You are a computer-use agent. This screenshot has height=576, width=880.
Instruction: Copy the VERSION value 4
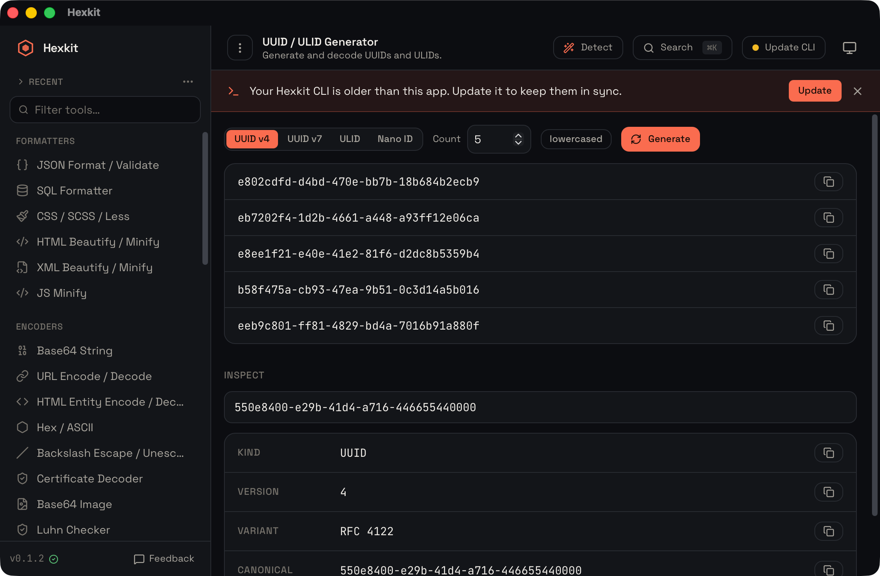click(x=829, y=492)
